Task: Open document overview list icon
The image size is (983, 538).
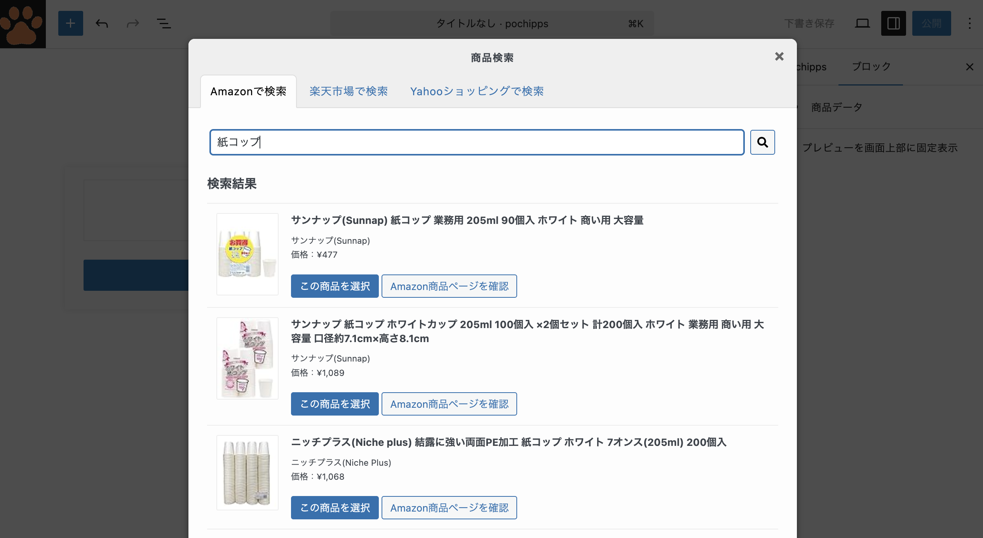Action: coord(164,23)
